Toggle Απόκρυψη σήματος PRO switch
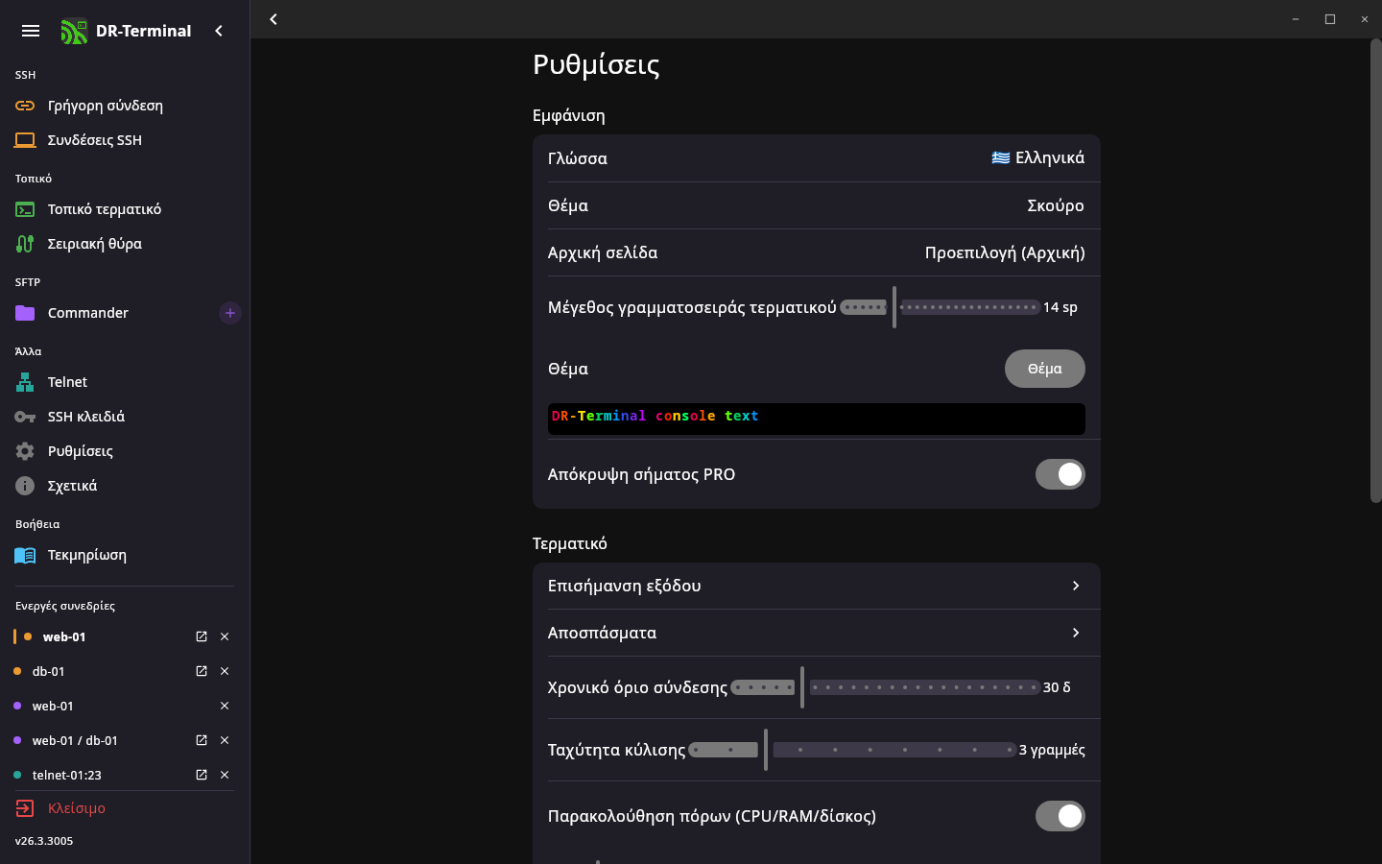Image resolution: width=1382 pixels, height=864 pixels. tap(1060, 474)
